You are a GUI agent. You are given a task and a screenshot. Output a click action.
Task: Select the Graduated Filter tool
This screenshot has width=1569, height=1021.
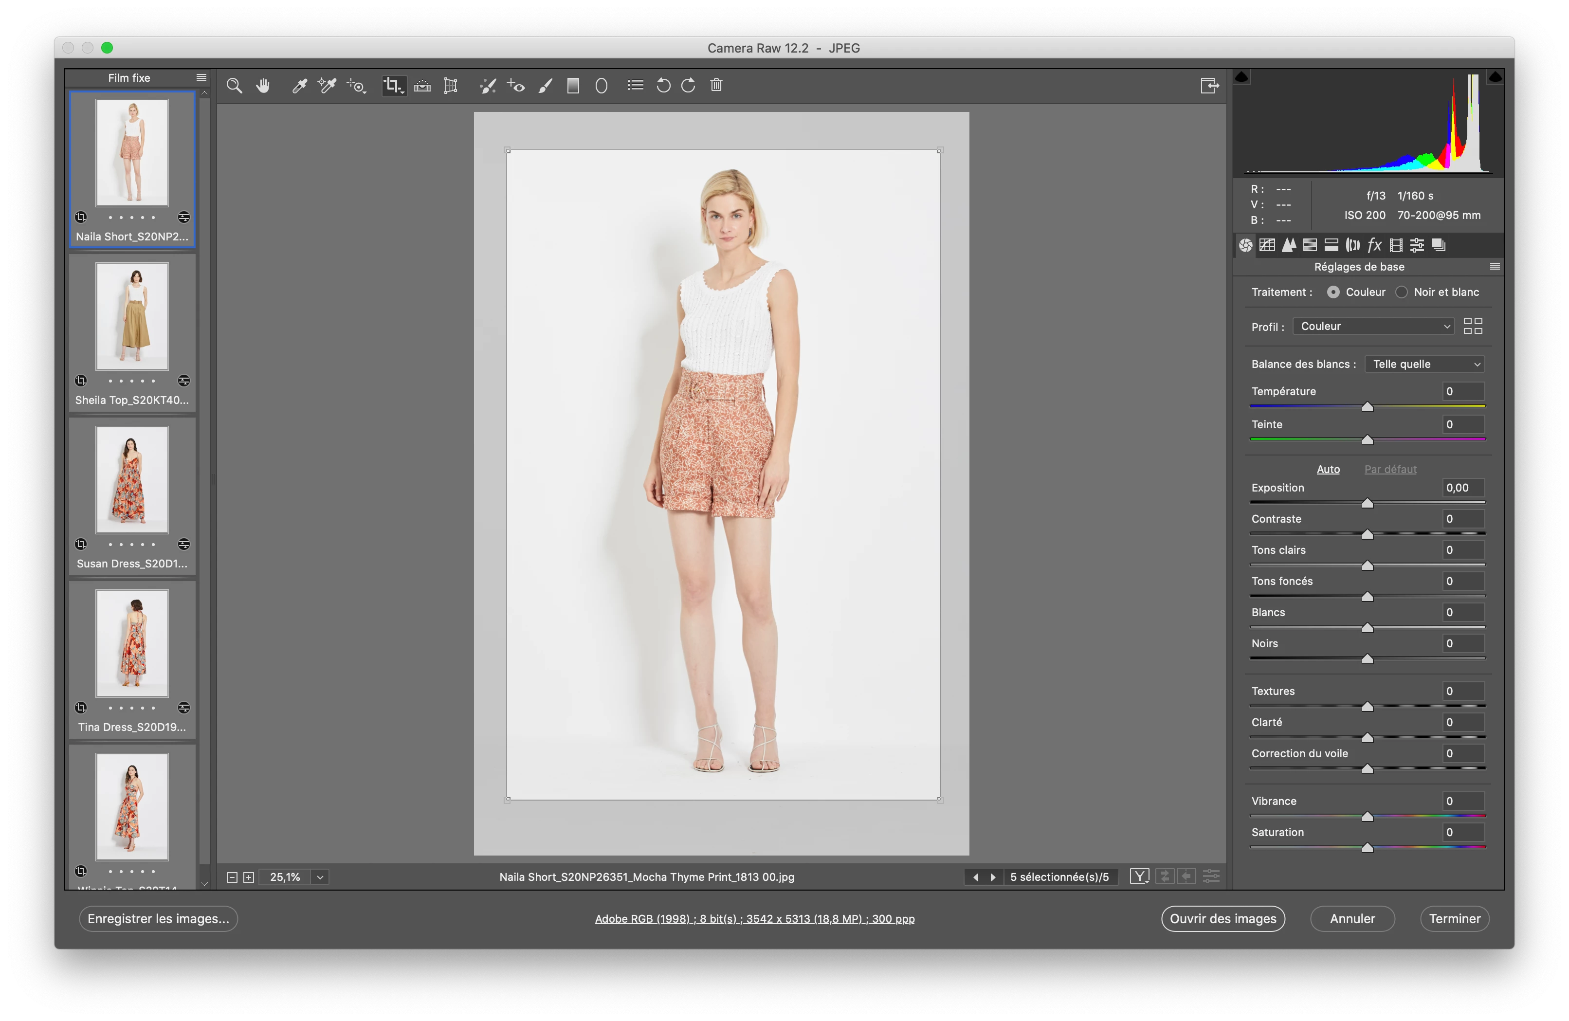(x=573, y=86)
